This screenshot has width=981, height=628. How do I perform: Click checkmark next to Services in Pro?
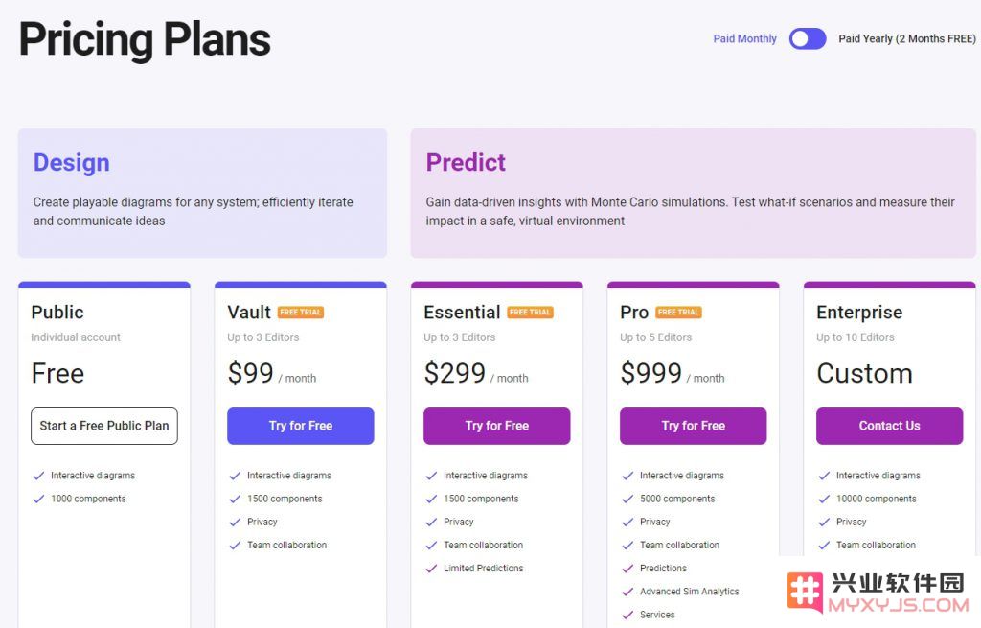[627, 615]
